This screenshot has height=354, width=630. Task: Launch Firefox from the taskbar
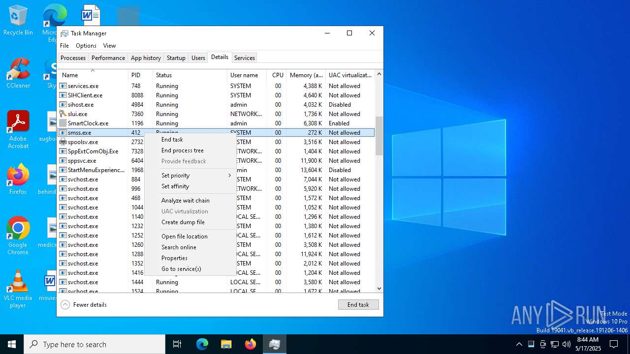tap(251, 344)
